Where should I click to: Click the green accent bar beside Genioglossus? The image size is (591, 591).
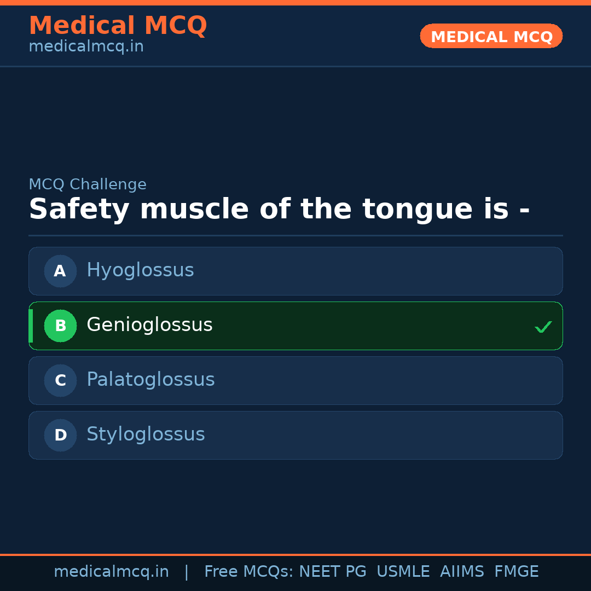(31, 326)
